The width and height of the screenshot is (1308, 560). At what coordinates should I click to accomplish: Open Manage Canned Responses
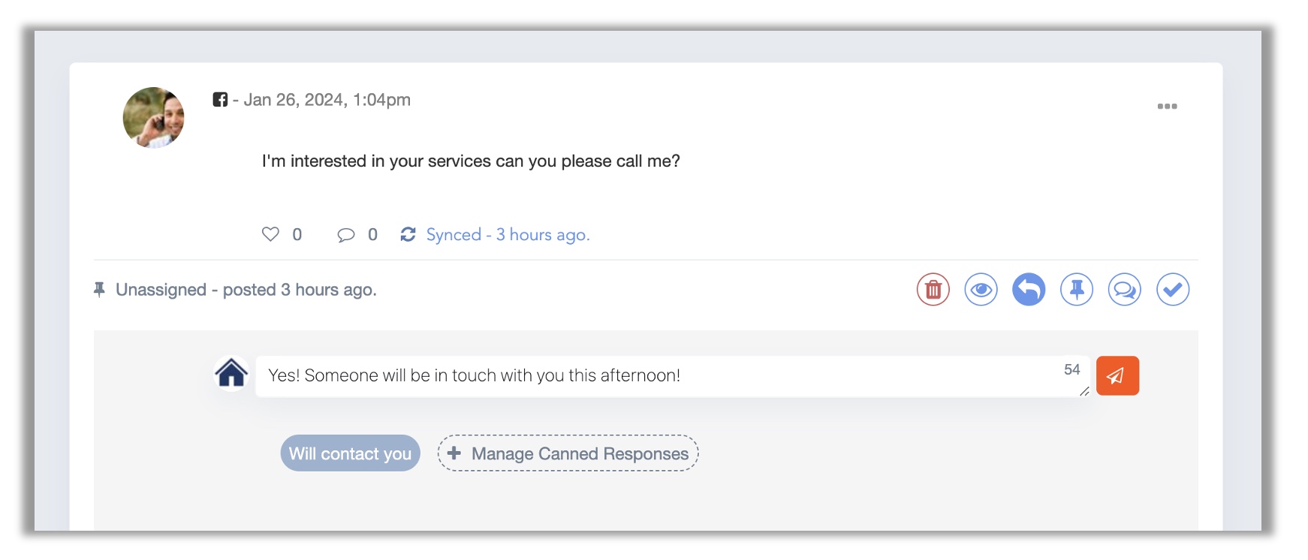pos(568,453)
